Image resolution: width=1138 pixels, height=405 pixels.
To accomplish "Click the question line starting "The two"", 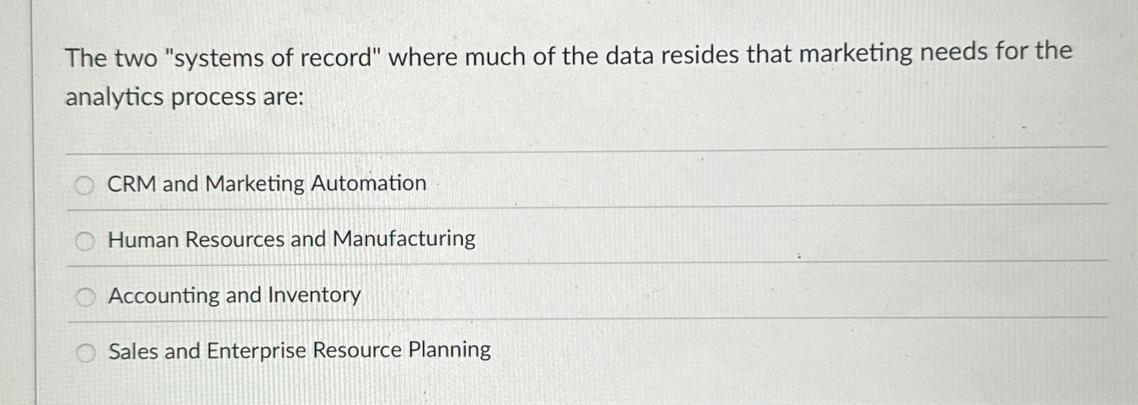I will (x=569, y=56).
